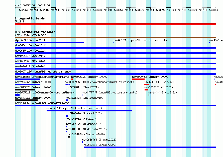Screen dimensions: 223x157
Task: Select the dgv5665n100 (Coe2014) label
Action: (x=31, y=51)
